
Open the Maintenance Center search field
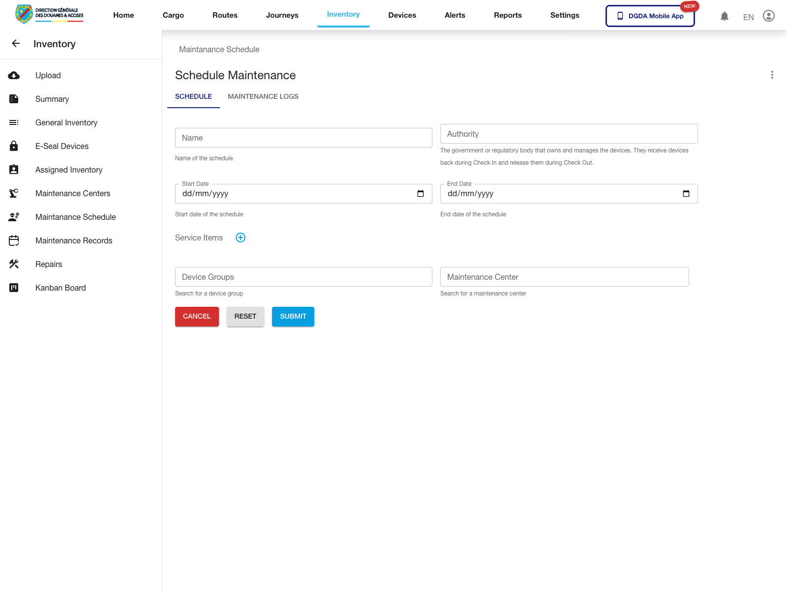[x=564, y=277]
